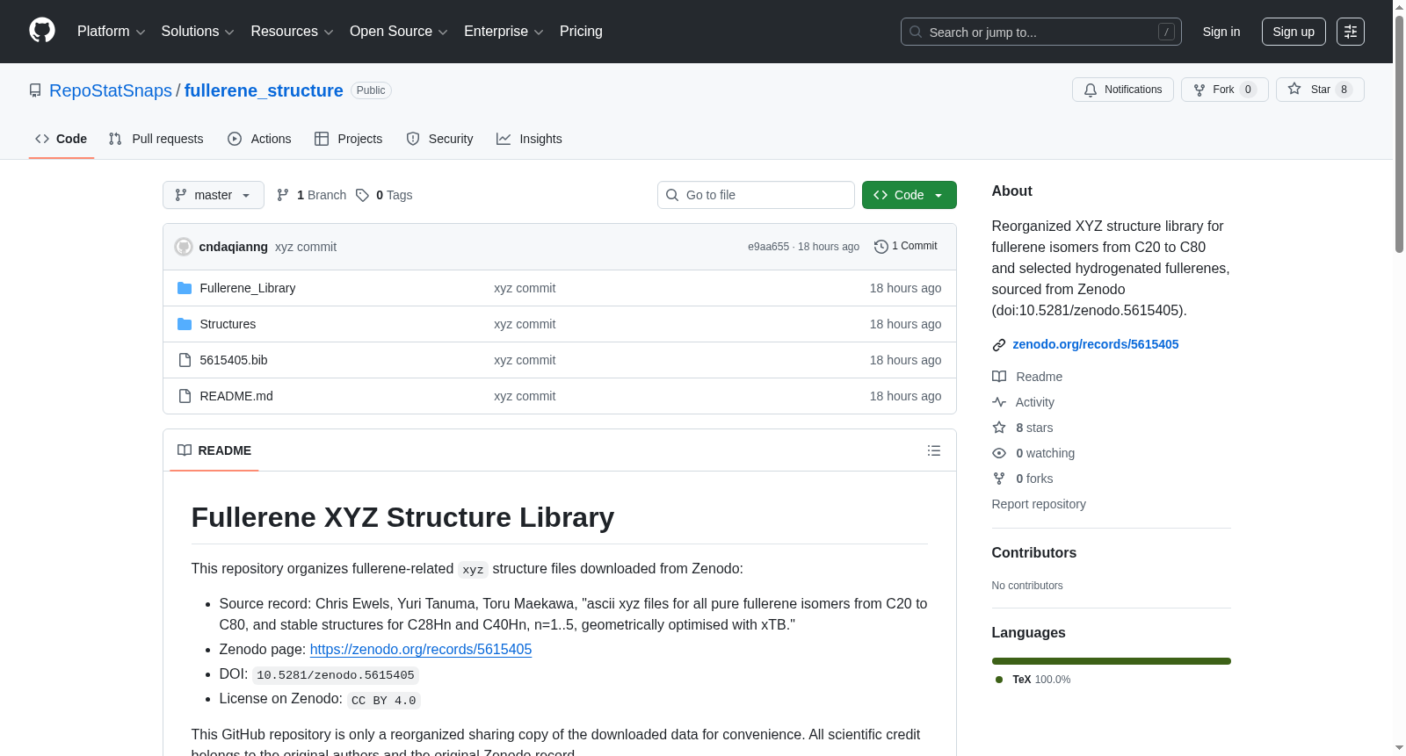
Task: Click the branch icon next to 1 Branch
Action: tap(283, 195)
